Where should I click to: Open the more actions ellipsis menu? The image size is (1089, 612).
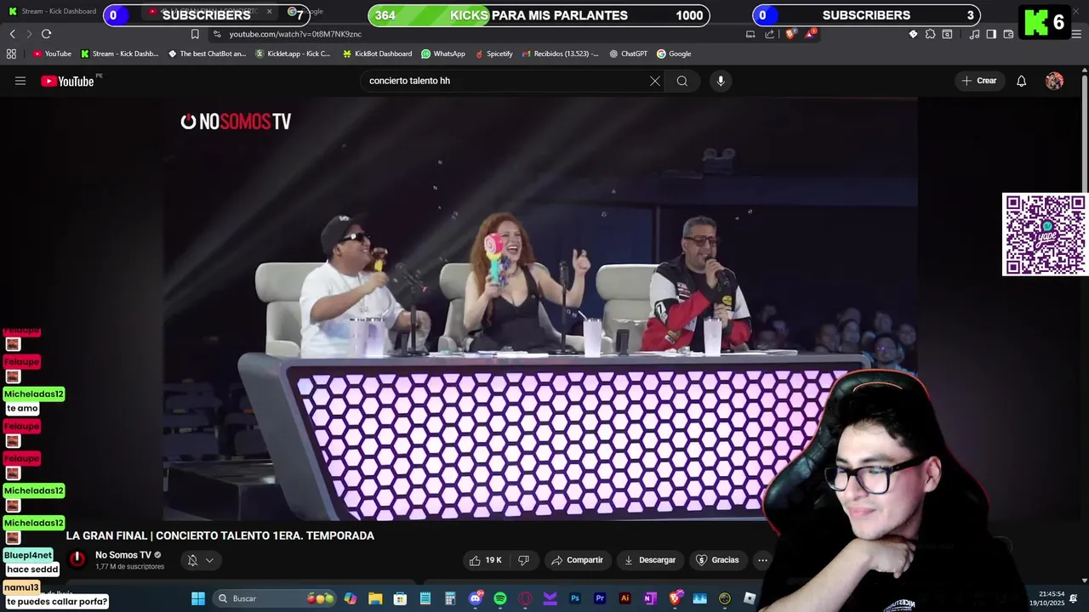[762, 560]
